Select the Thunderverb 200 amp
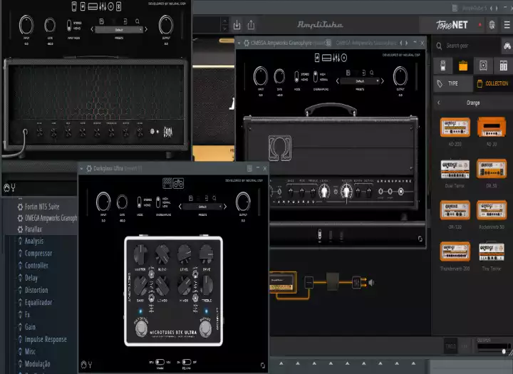 (455, 251)
